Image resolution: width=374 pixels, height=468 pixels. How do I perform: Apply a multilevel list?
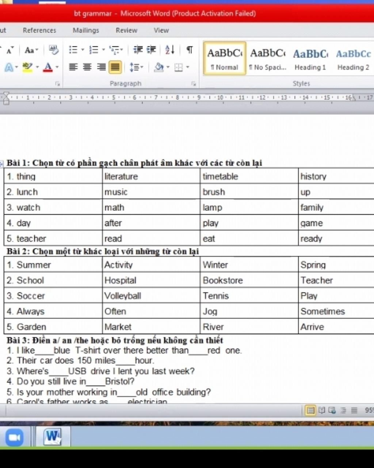tap(114, 50)
